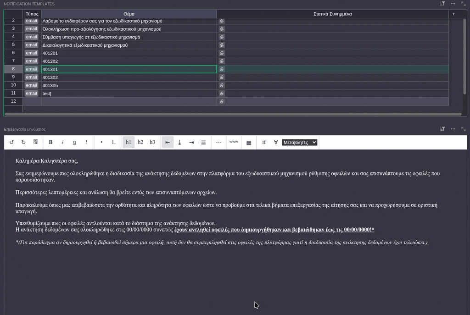Toggle italic formatting
Image resolution: width=470 pixels, height=315 pixels.
pos(62,142)
